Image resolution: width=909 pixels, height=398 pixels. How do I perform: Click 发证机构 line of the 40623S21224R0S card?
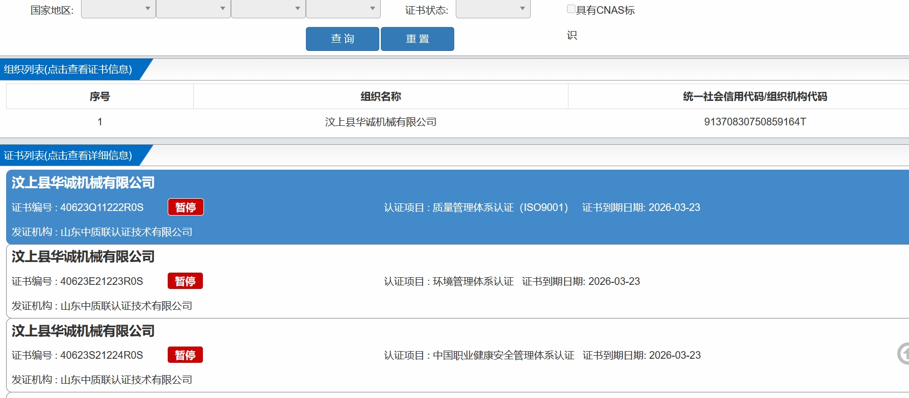tap(102, 380)
